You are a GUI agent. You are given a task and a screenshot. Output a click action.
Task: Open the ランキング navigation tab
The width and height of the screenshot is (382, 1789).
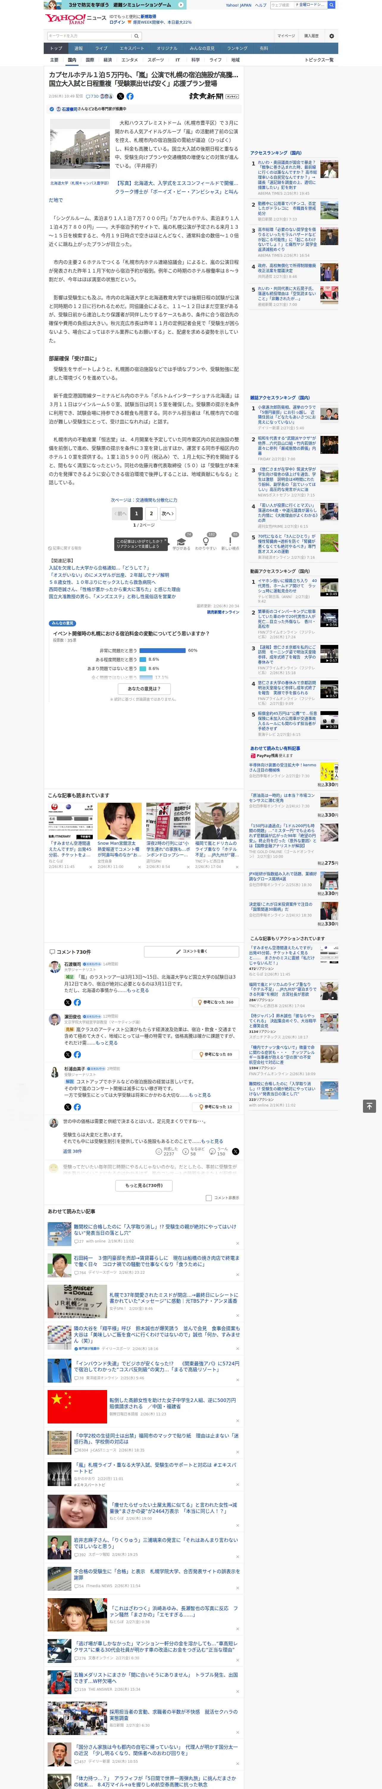point(237,49)
